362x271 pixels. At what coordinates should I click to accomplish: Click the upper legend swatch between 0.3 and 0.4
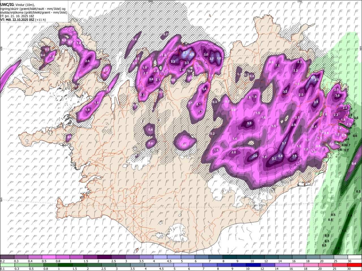pos(21,257)
